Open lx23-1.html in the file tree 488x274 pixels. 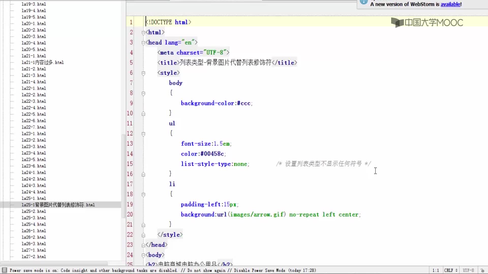(34, 133)
